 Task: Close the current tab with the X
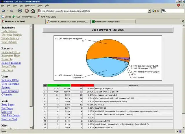point(183,21)
